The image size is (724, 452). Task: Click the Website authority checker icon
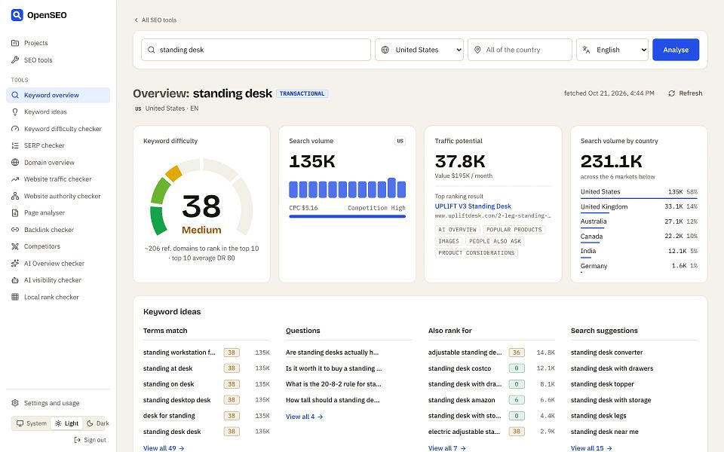(x=15, y=196)
